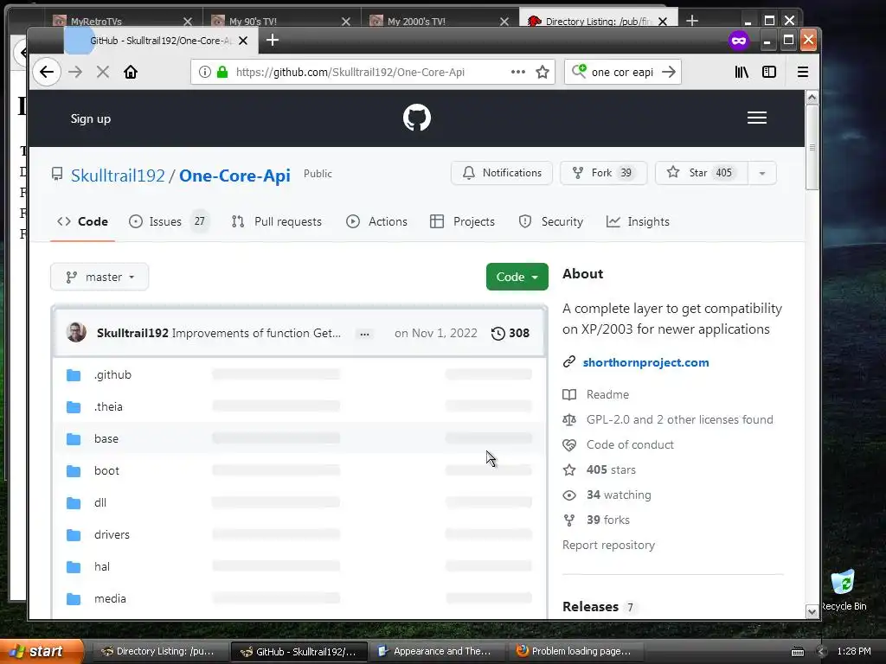The width and height of the screenshot is (886, 664).
Task: Click the Notifications button
Action: click(x=501, y=173)
